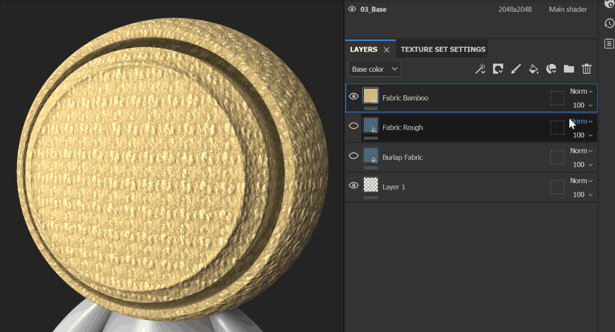The image size is (615, 332).
Task: Switch to Texture Set Settings tab
Action: (443, 50)
